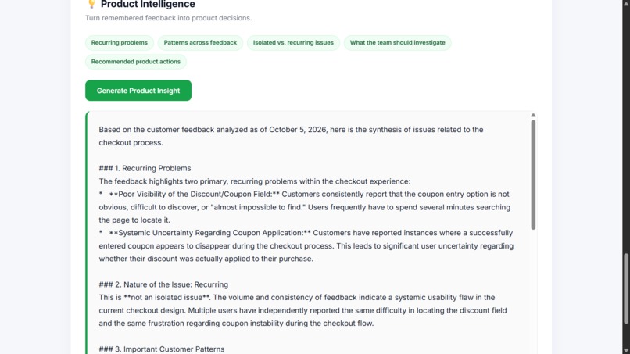Click the page scrollbar up arrow

point(626,3)
